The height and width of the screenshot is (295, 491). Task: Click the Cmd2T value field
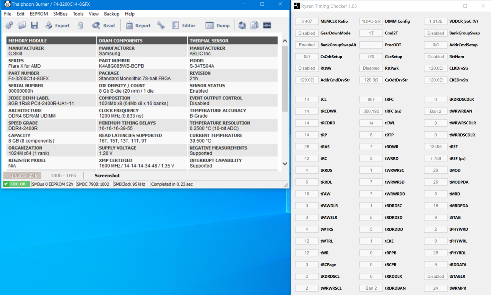[371, 33]
